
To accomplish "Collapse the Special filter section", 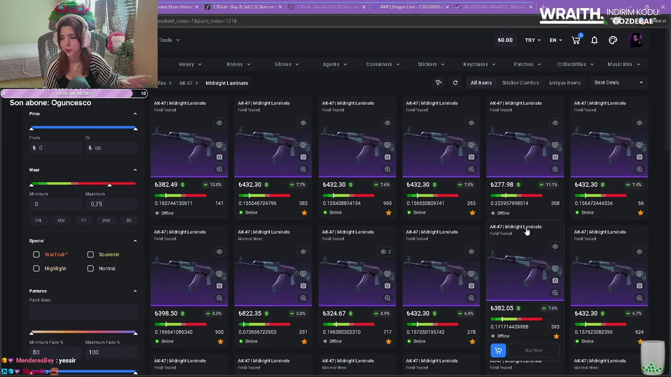I will click(135, 241).
